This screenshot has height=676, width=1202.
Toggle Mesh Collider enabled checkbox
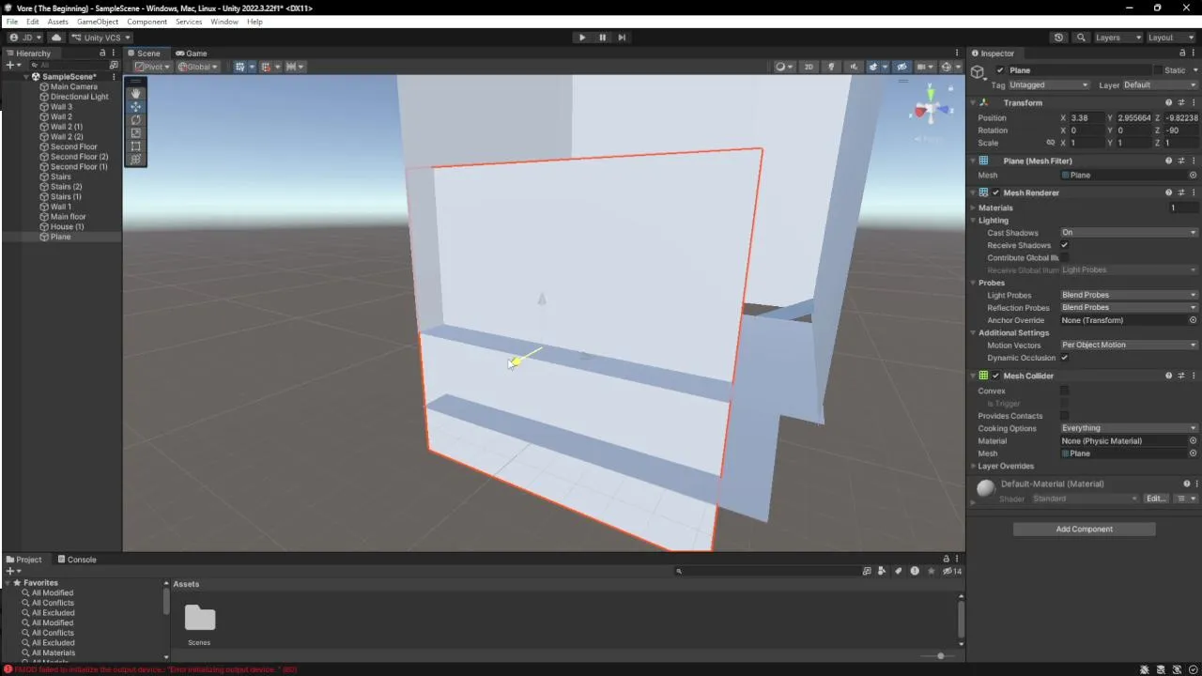995,376
